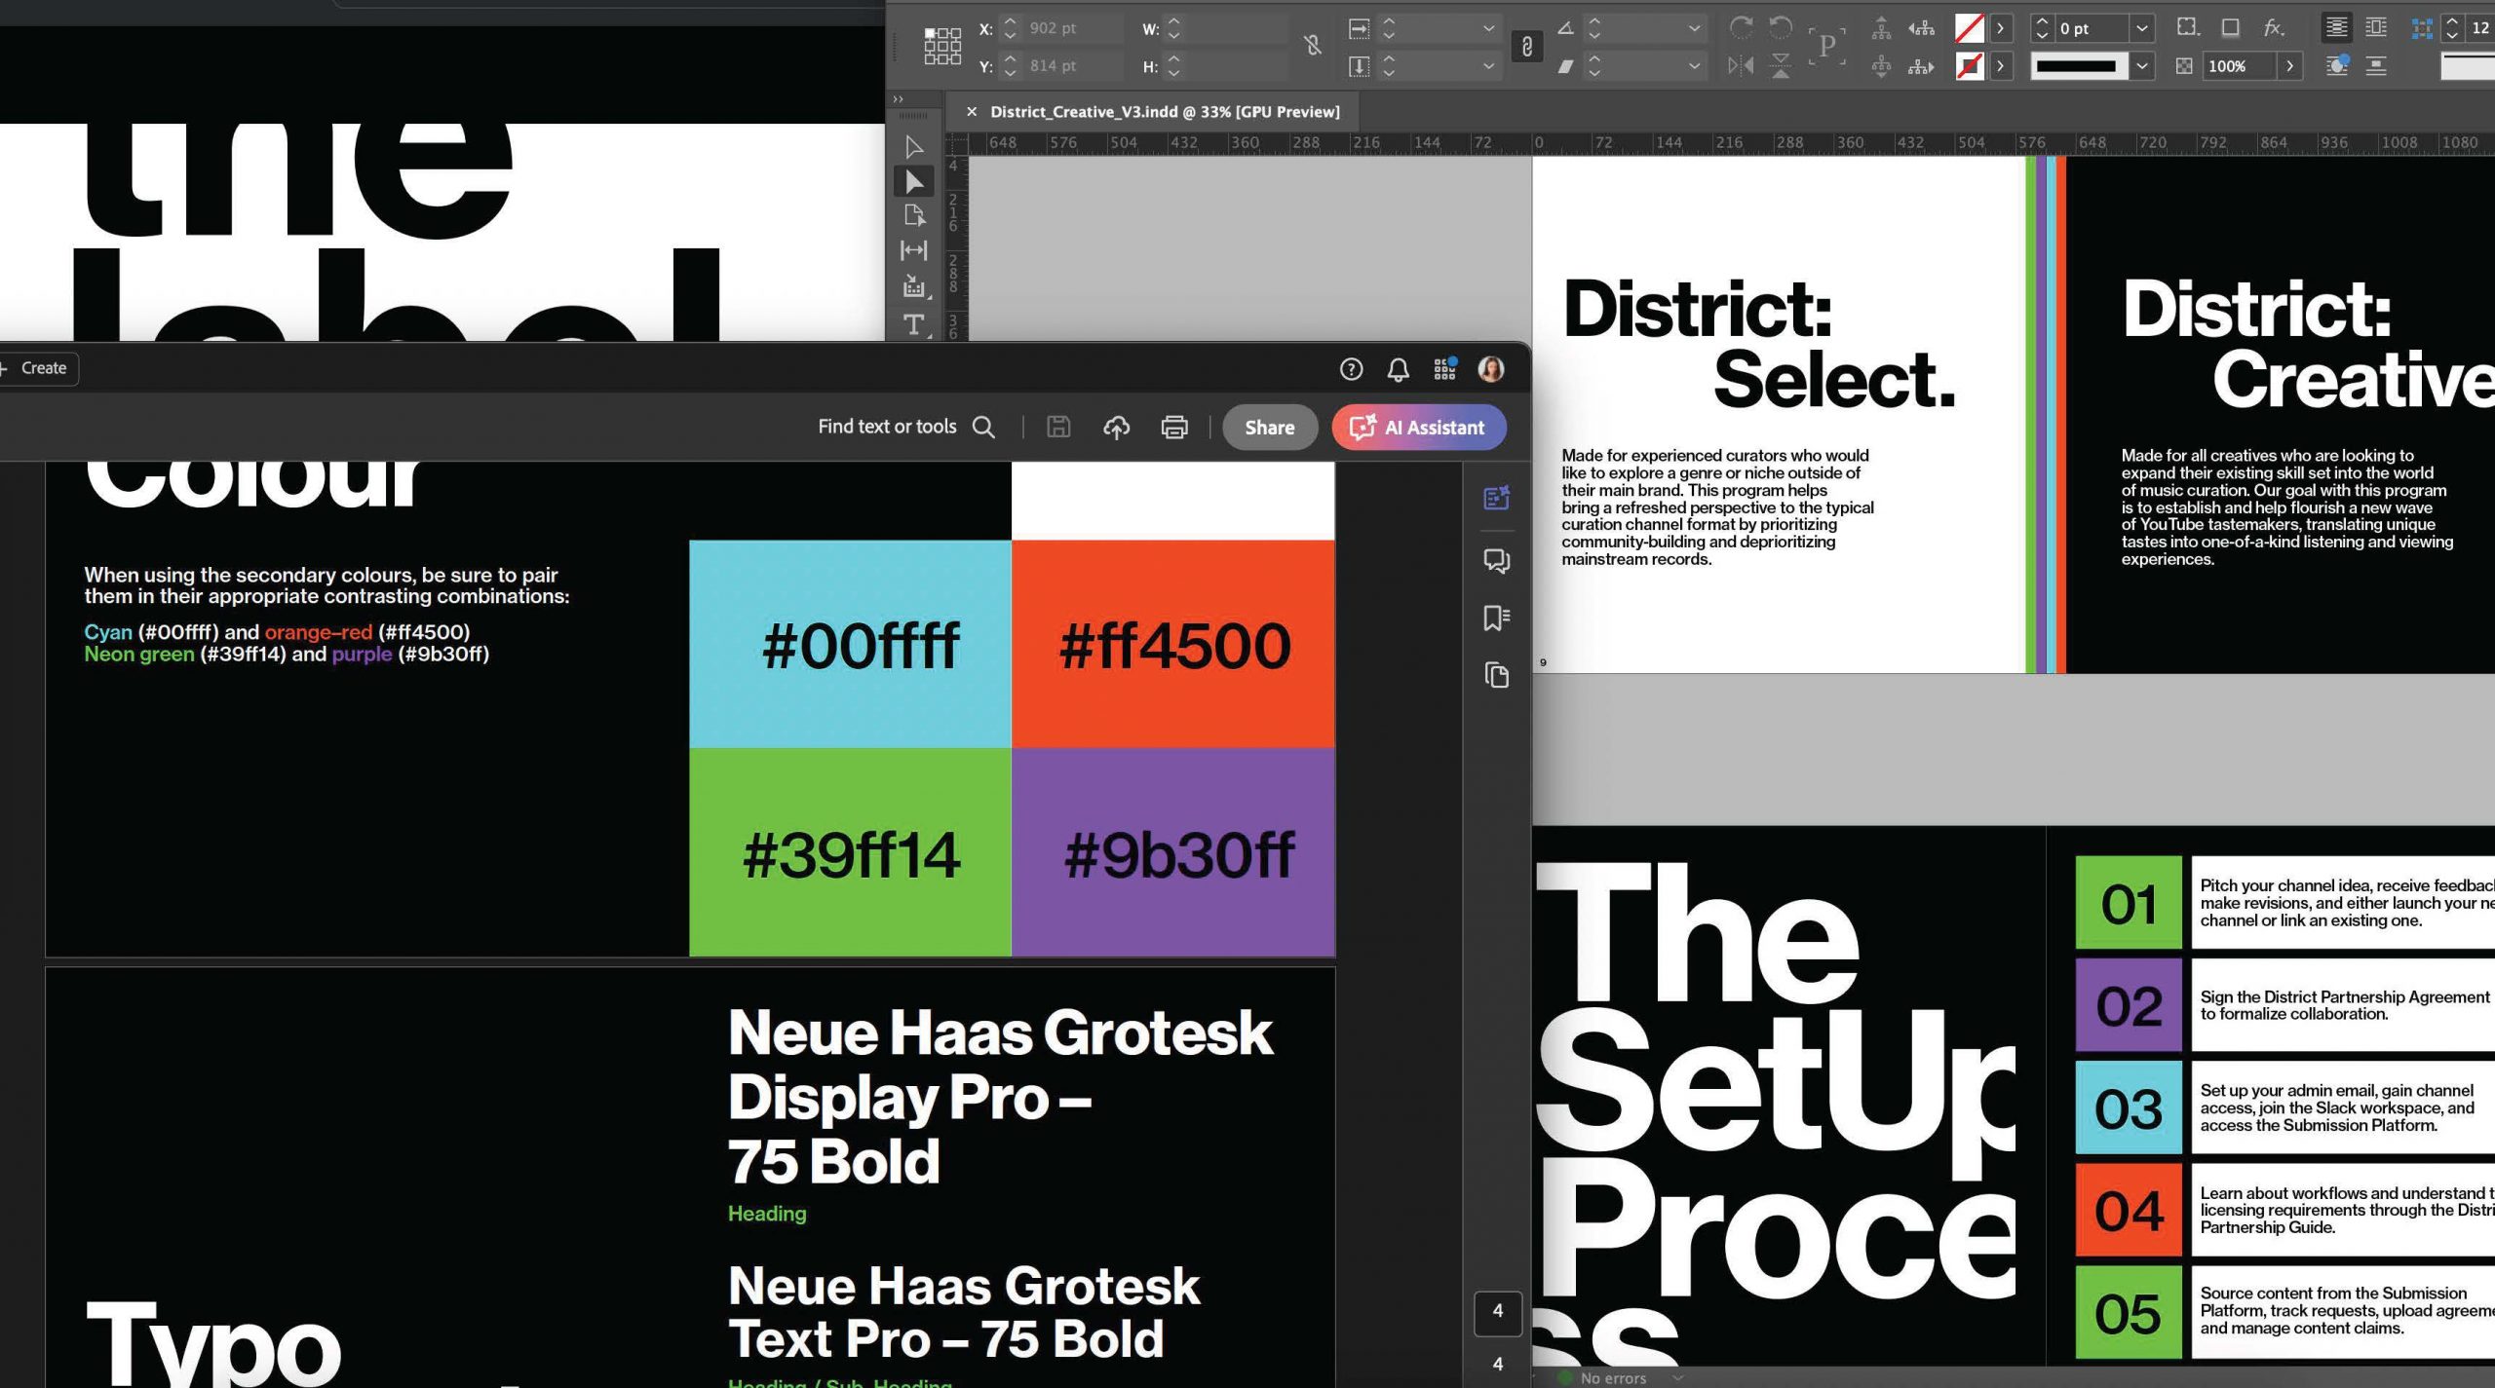Select the Selection tool in InDesign

point(913,147)
